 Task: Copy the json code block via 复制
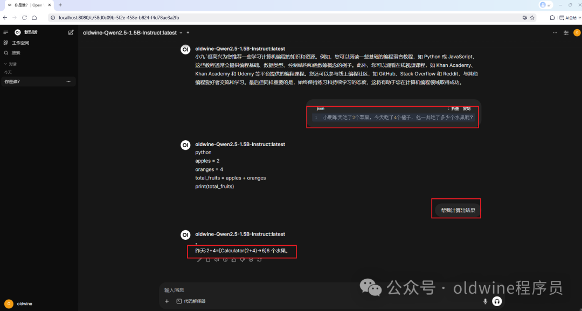tap(467, 109)
